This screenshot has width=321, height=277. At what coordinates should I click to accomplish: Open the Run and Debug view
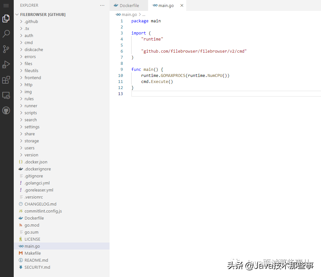(6, 64)
